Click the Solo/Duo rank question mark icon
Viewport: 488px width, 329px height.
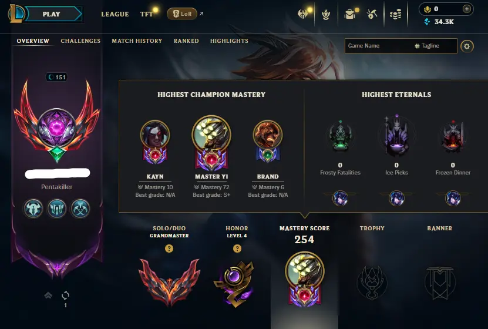(169, 249)
